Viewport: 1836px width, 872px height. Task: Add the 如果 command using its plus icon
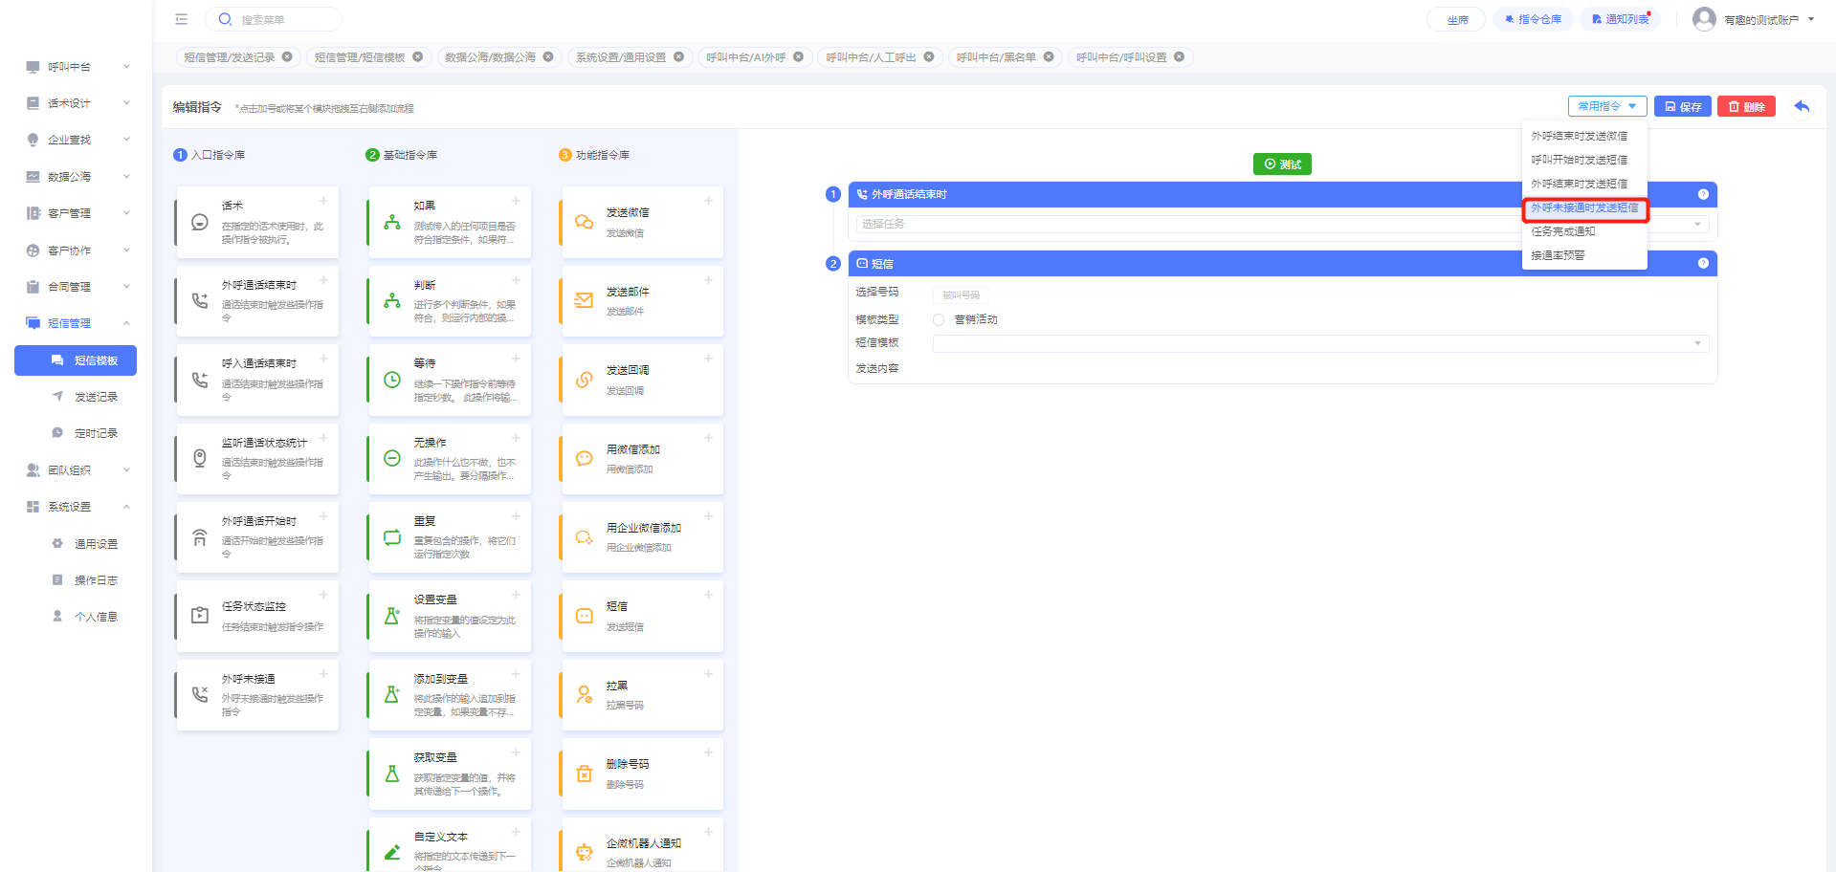(516, 201)
